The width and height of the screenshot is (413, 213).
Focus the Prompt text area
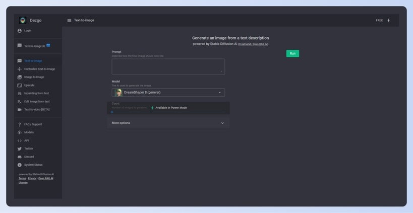point(168,66)
